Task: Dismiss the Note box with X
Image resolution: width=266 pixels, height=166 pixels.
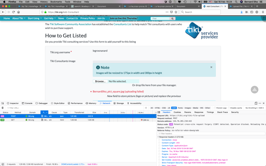Action: click(211, 67)
